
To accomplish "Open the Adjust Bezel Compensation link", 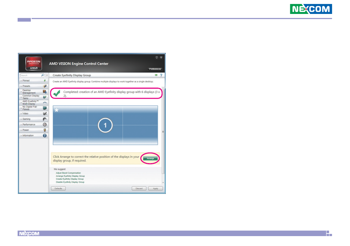I will pyautogui.click(x=68, y=173).
